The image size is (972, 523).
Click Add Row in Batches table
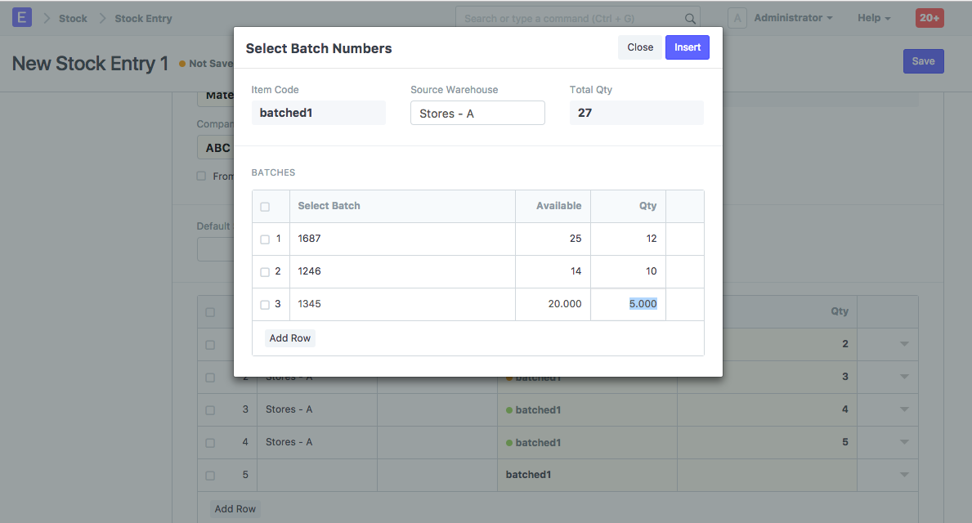coord(290,338)
